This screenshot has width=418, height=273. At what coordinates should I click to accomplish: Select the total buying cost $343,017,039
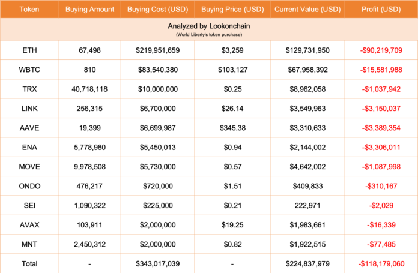(x=157, y=264)
